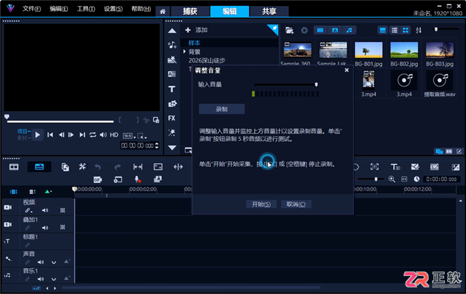Open the FX filter library
The height and width of the screenshot is (294, 466).
tap(172, 118)
